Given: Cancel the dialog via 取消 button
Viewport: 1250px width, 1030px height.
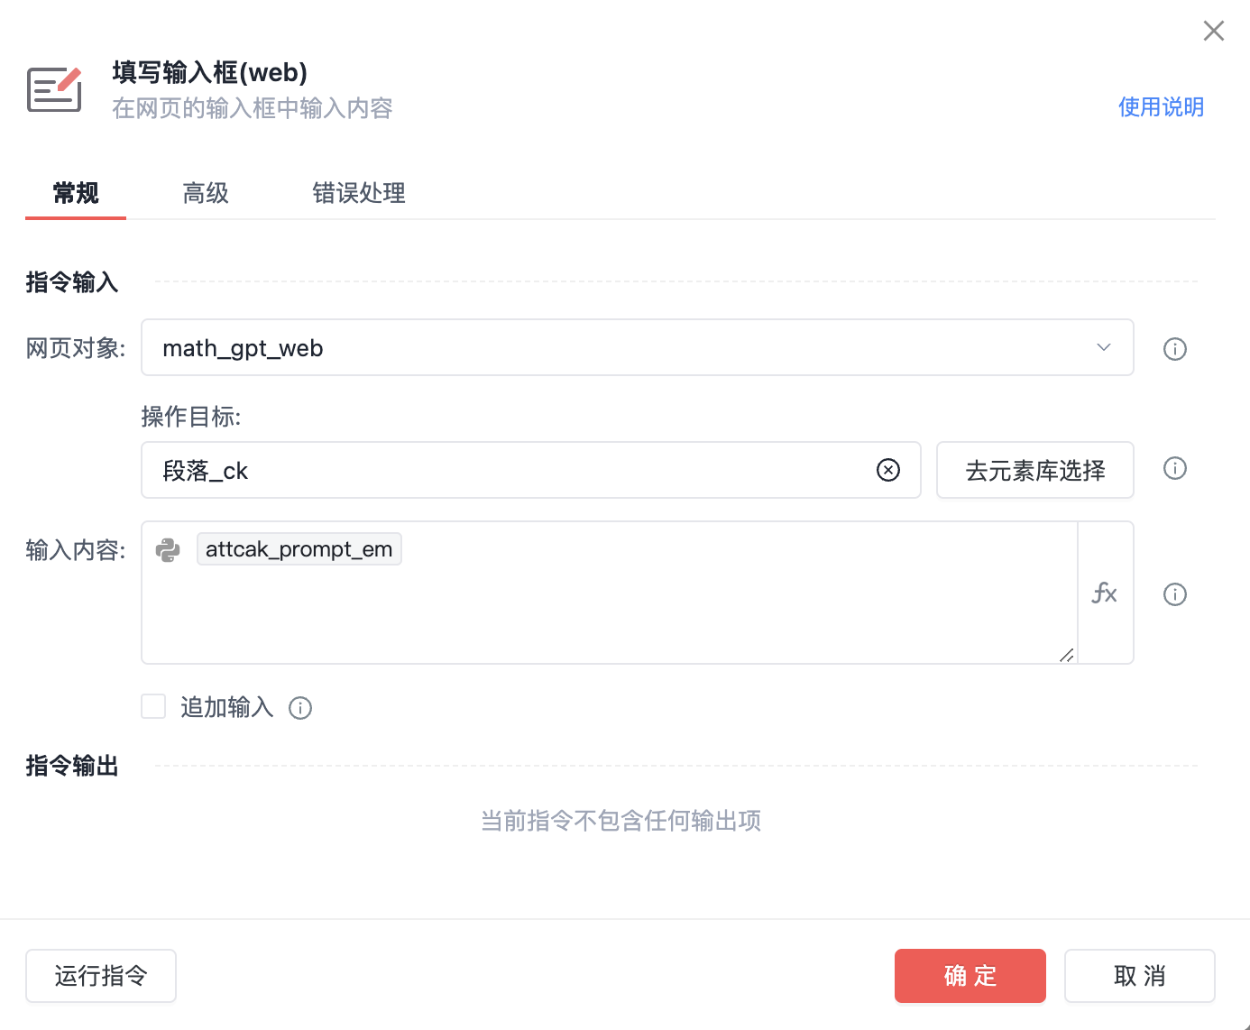Looking at the screenshot, I should [1139, 975].
